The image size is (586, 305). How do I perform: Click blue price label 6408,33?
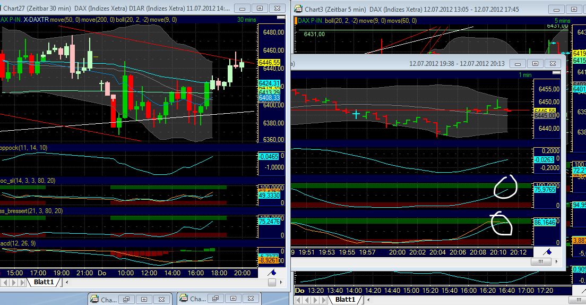[269, 98]
